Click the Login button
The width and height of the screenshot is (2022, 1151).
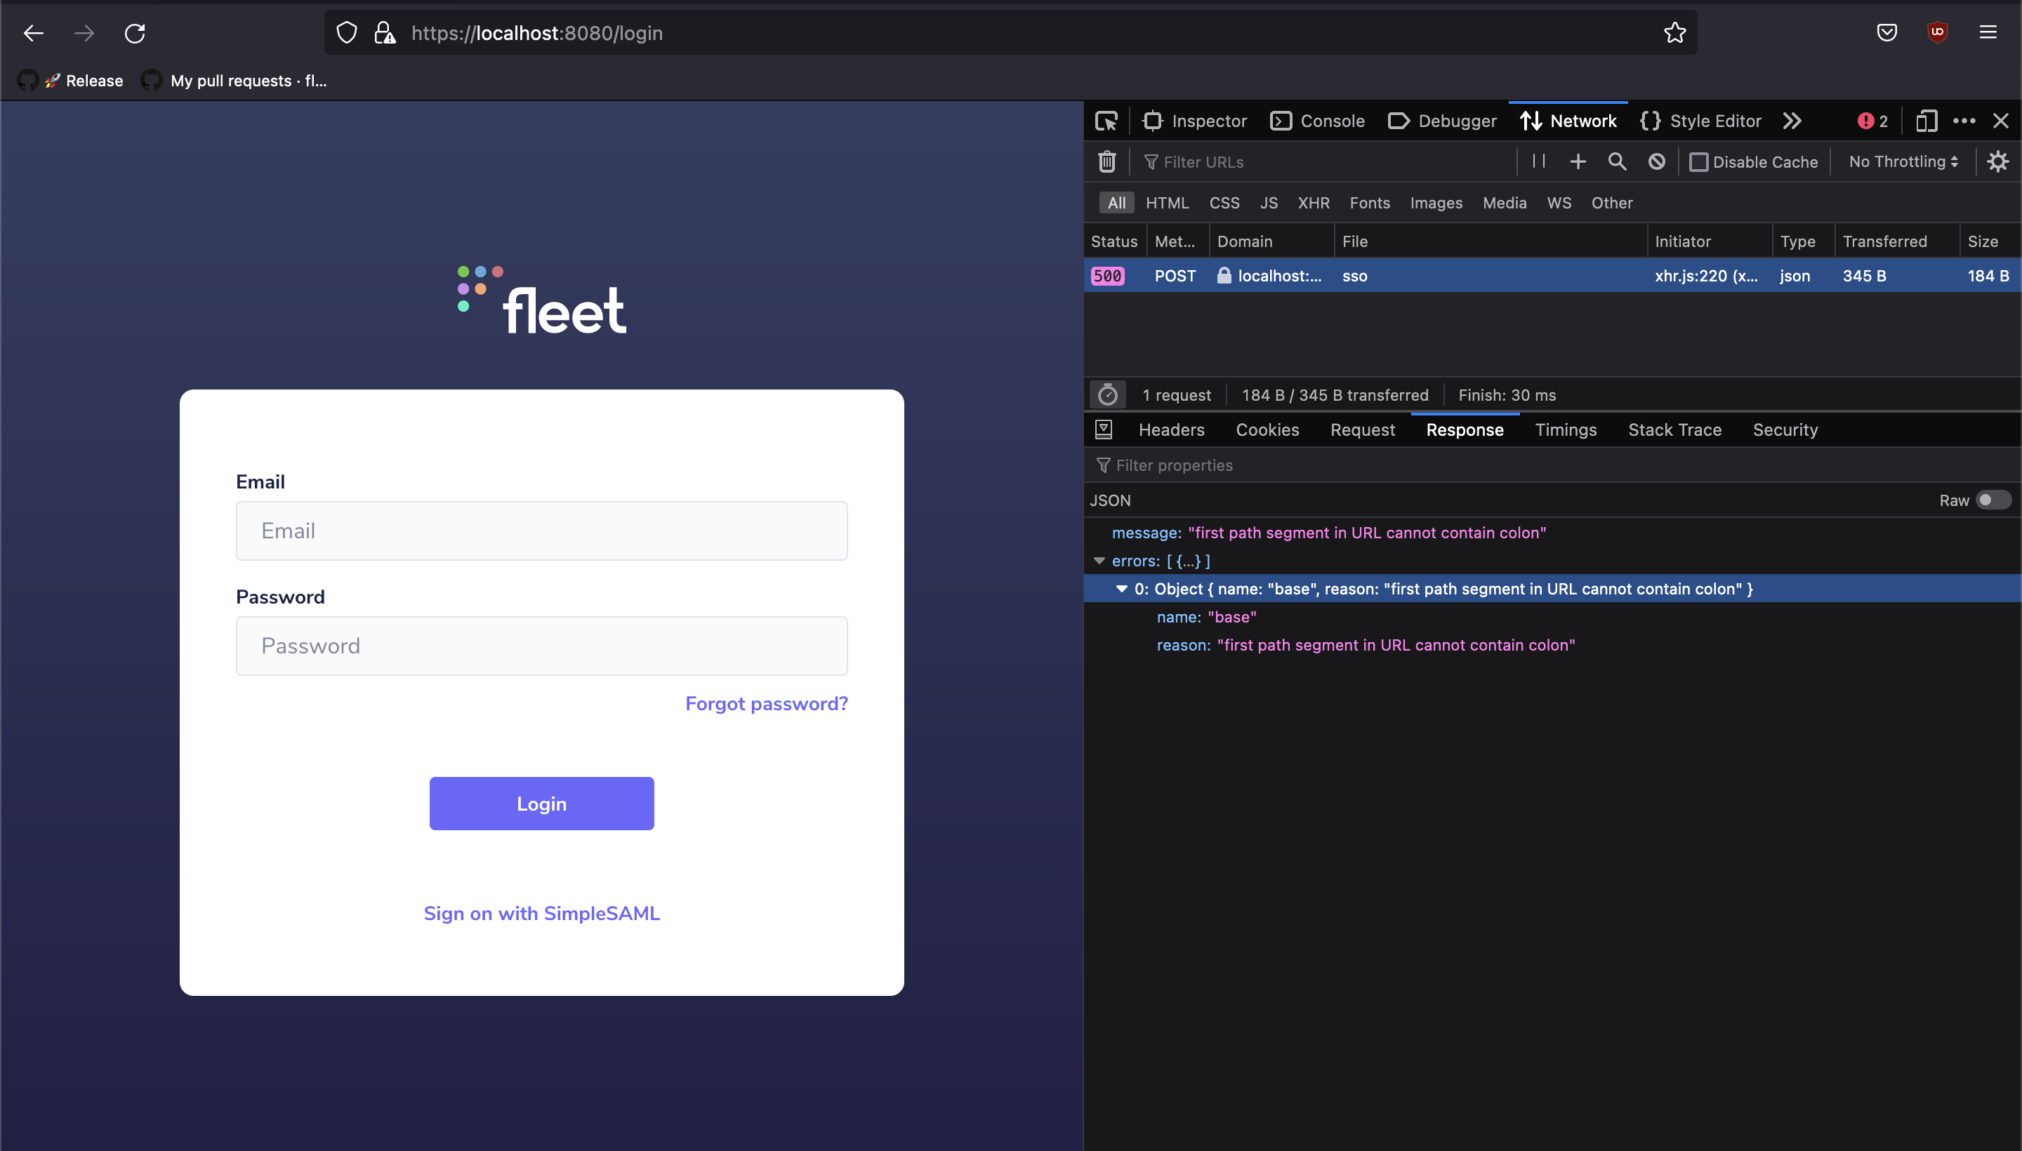click(x=541, y=803)
